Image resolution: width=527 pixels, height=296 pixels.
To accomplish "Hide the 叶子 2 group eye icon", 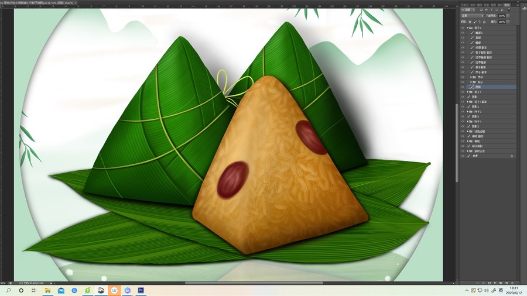I will [x=463, y=111].
